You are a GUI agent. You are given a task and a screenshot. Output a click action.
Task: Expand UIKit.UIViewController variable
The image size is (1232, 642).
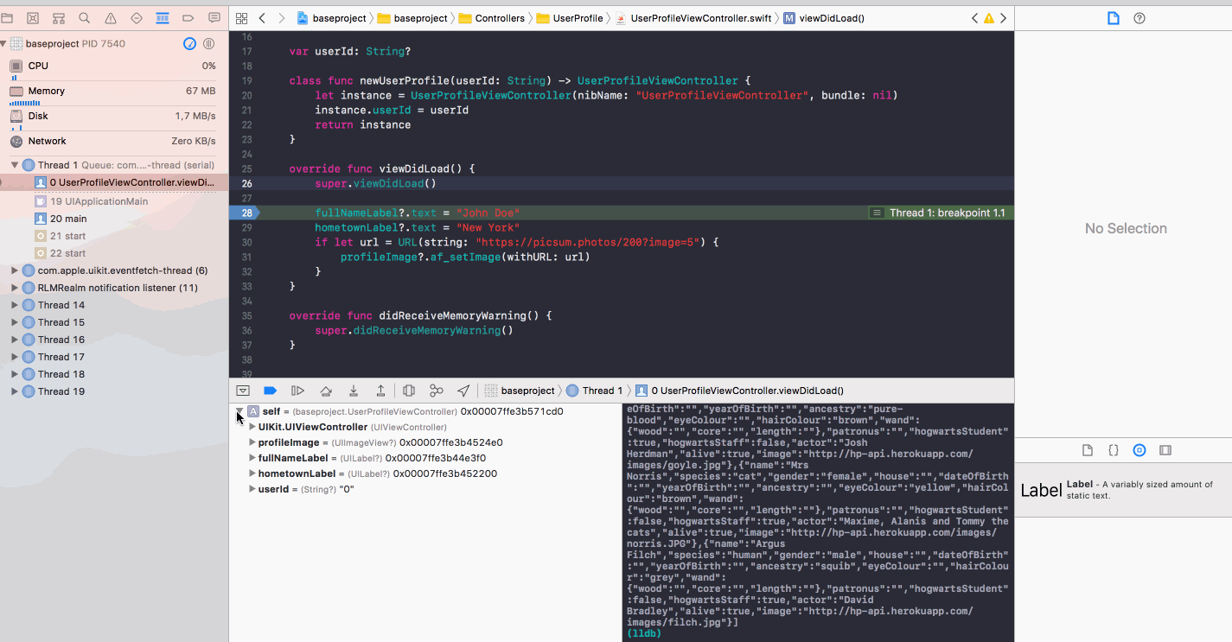pyautogui.click(x=252, y=427)
